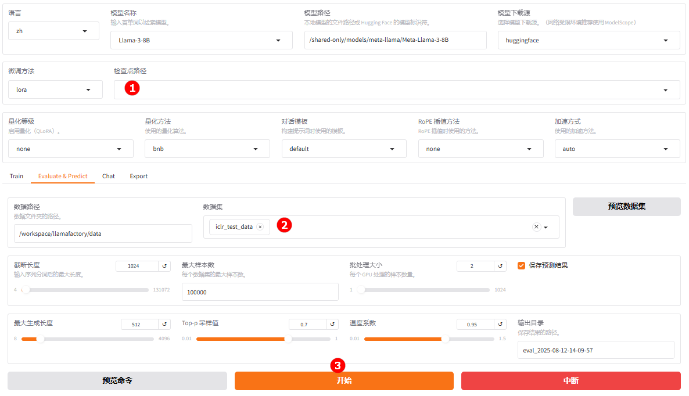Viewport: 689px width, 396px height.
Task: Click the orange 开始 button
Action: 344,381
